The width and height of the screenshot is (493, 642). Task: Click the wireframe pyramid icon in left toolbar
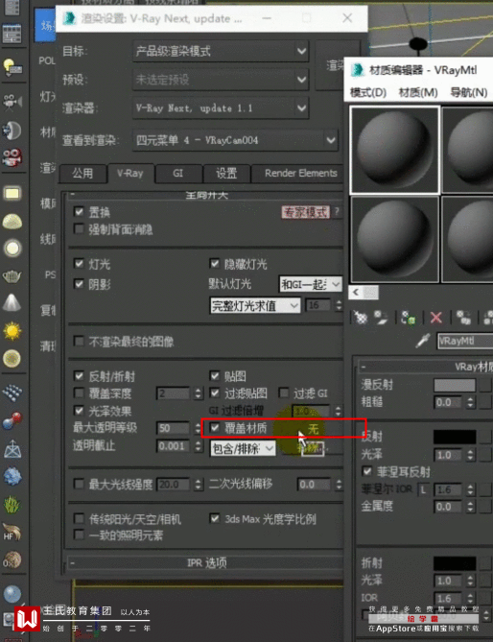pos(12,449)
